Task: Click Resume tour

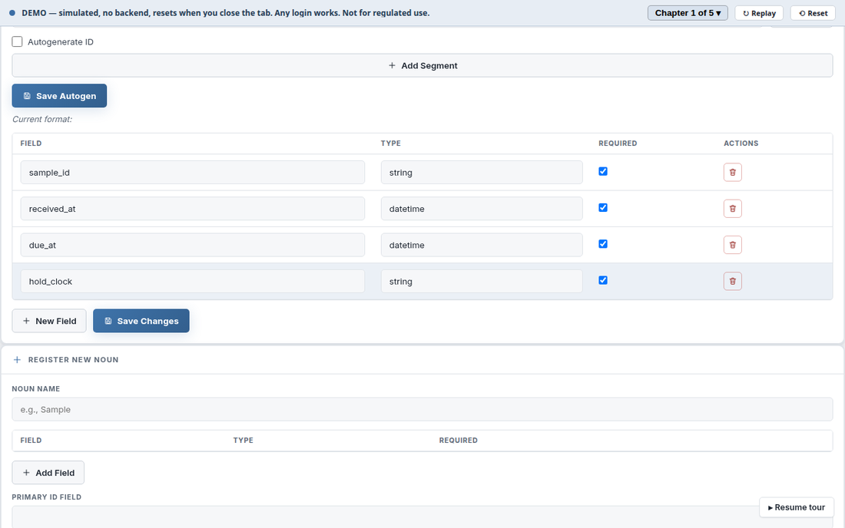Action: 796,507
